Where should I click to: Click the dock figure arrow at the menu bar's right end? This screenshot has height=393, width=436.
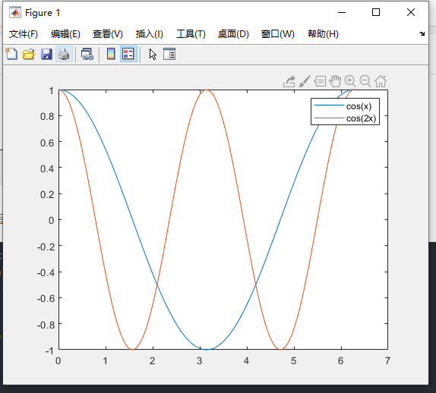(x=422, y=33)
